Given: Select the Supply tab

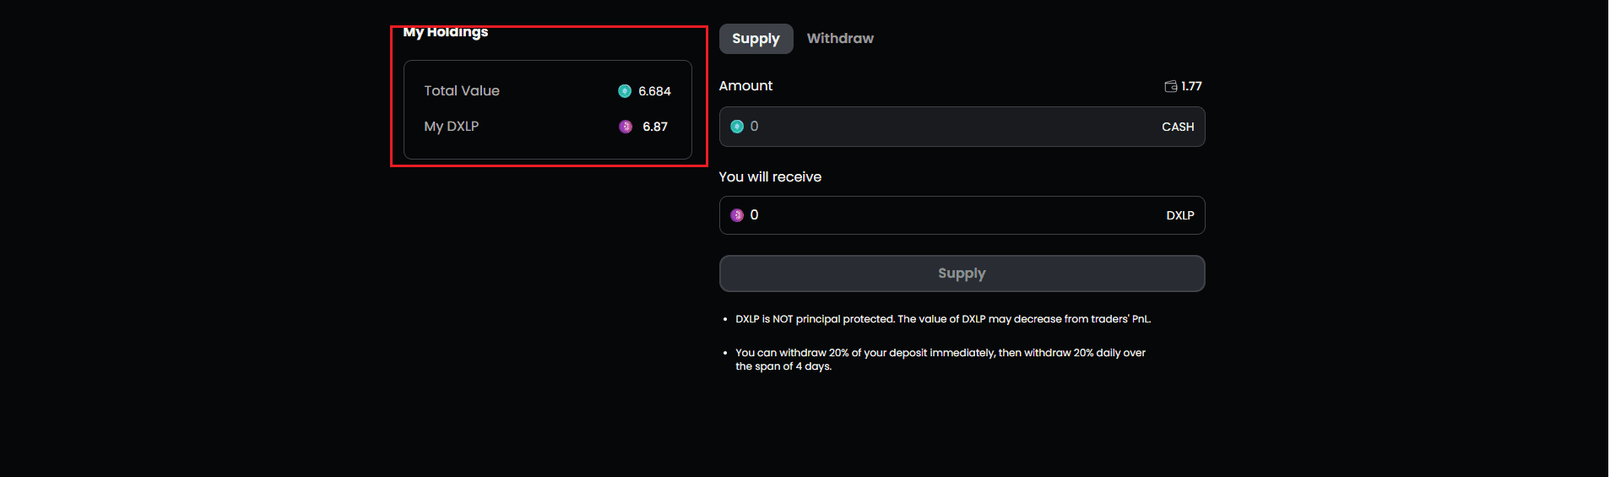Looking at the screenshot, I should pyautogui.click(x=756, y=39).
